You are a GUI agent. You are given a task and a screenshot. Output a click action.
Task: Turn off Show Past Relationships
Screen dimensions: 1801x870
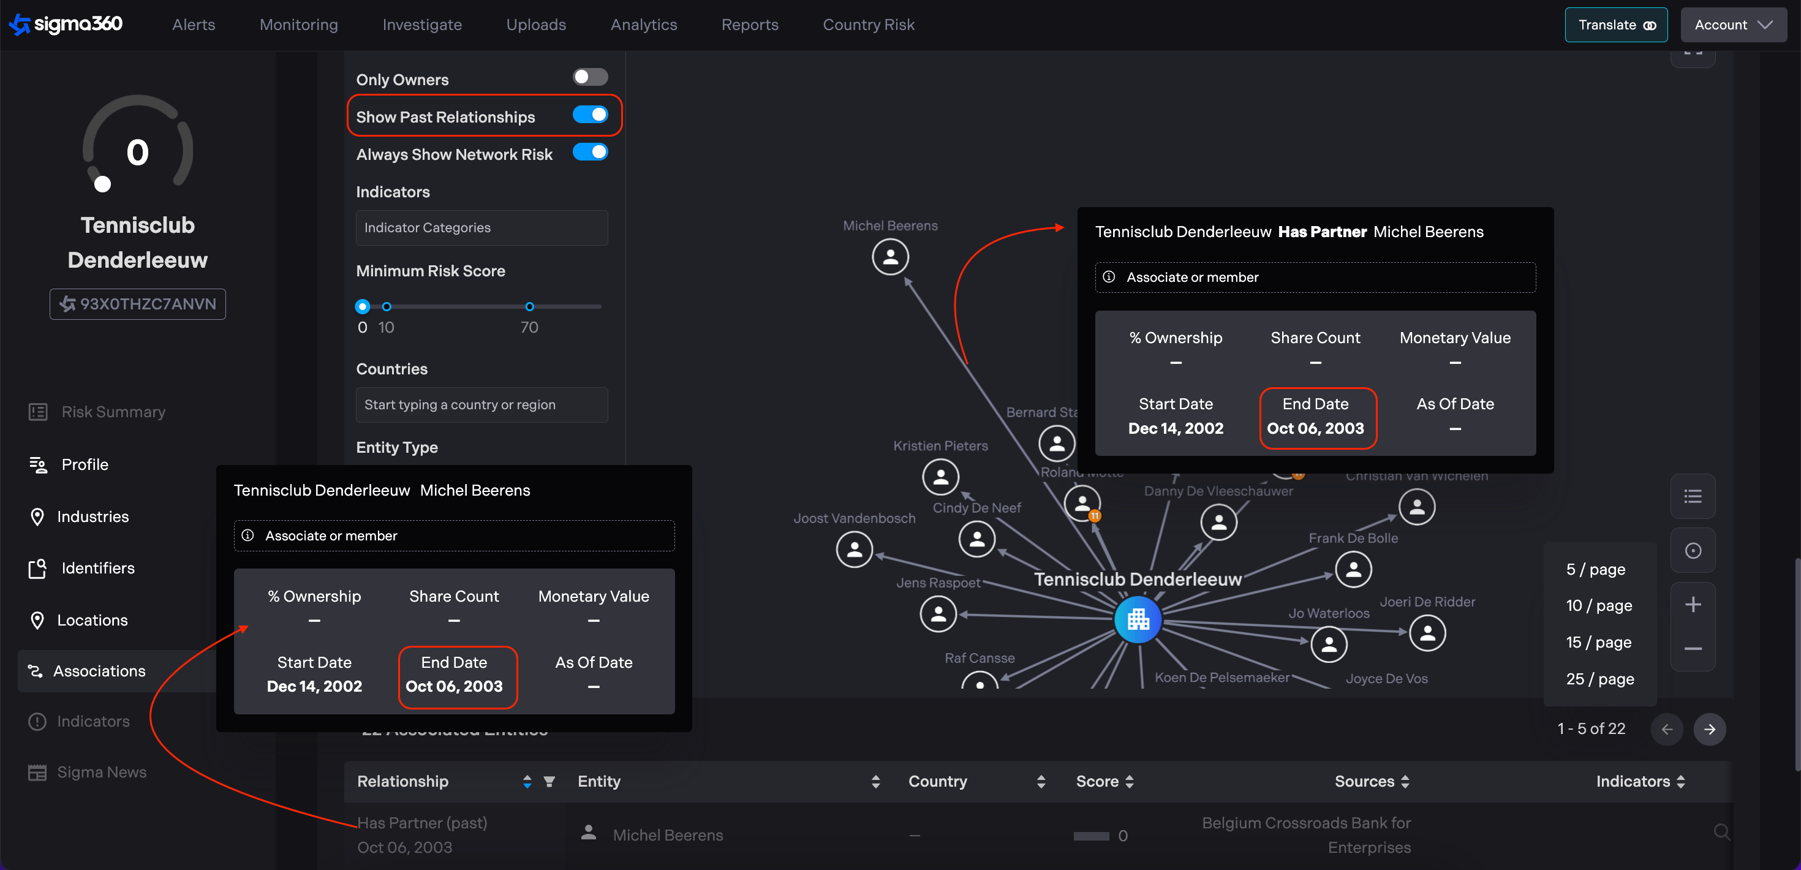tap(589, 115)
